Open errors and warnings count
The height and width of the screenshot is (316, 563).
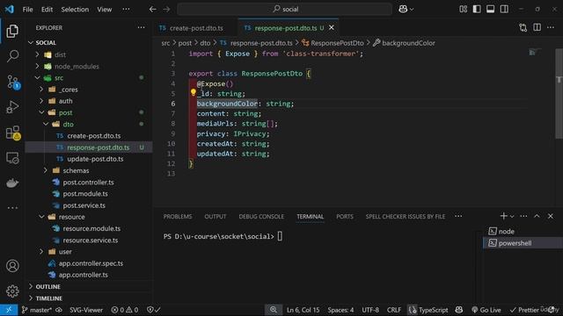click(x=125, y=310)
